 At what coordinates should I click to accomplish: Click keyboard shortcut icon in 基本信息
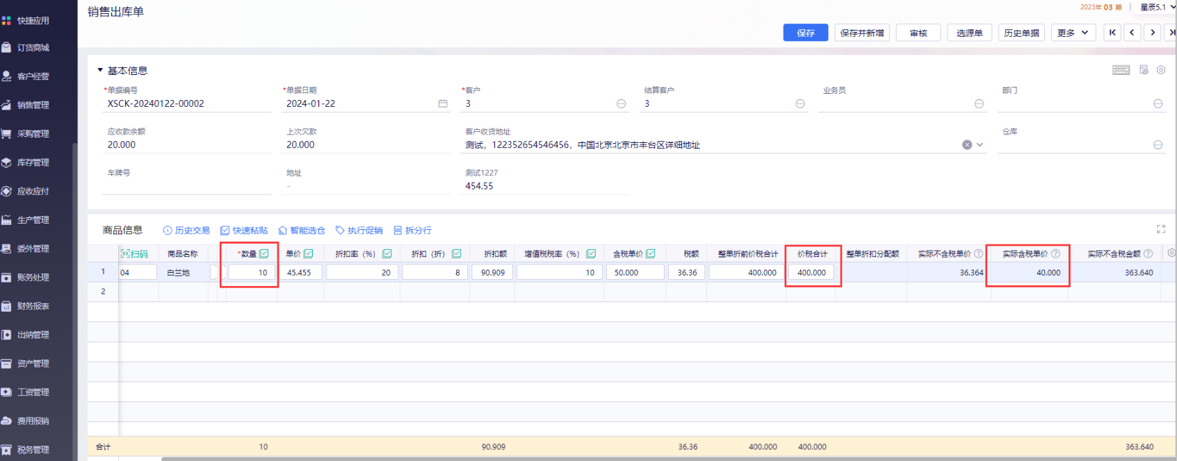coord(1121,70)
